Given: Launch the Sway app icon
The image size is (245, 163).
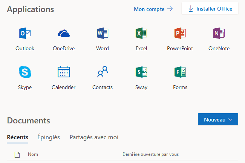Looking at the screenshot, I should (x=141, y=72).
